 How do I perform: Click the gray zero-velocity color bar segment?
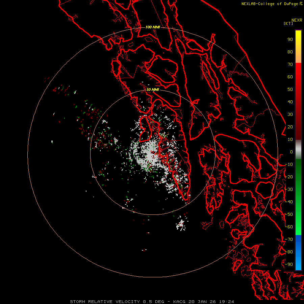298,150
